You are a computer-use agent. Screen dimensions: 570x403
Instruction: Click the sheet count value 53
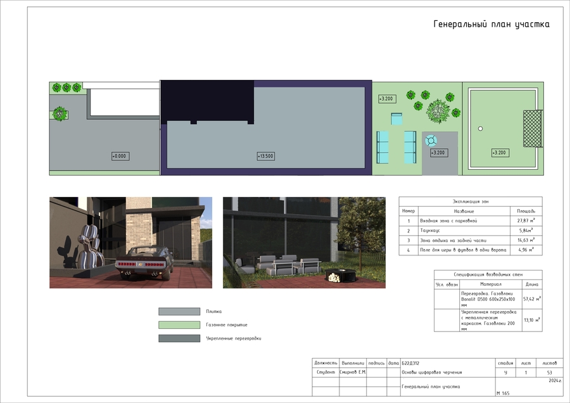point(549,373)
